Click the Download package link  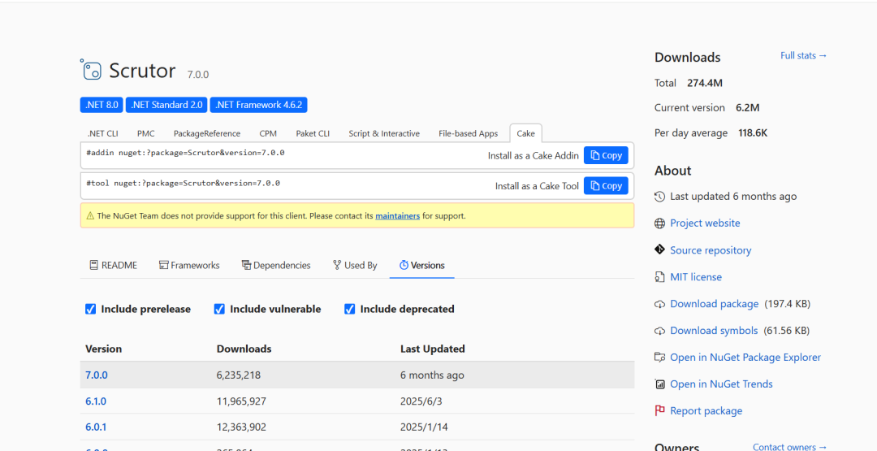pyautogui.click(x=715, y=304)
